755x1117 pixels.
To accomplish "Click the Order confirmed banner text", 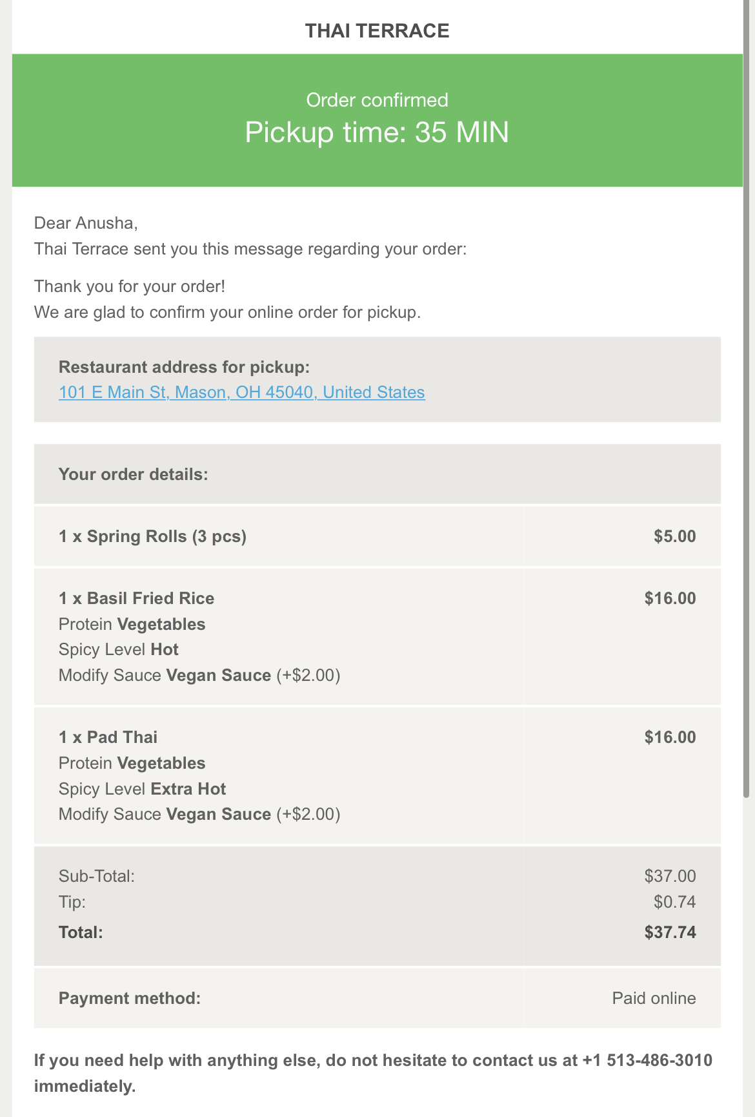I will click(x=377, y=100).
